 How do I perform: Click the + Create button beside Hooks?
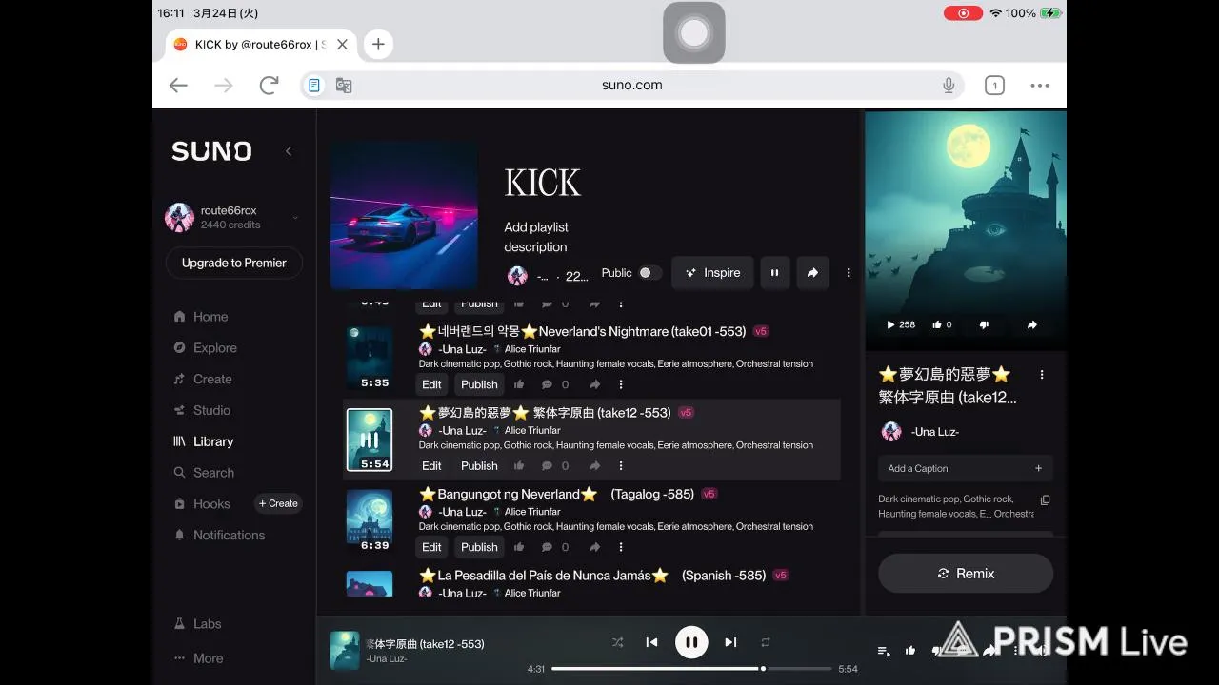click(x=278, y=503)
